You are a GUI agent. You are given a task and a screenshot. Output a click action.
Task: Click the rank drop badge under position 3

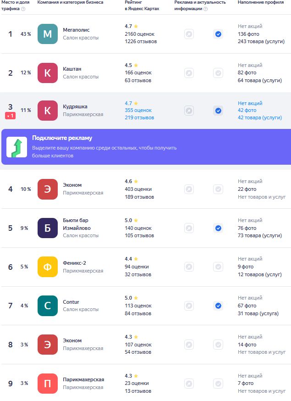[x=10, y=116]
